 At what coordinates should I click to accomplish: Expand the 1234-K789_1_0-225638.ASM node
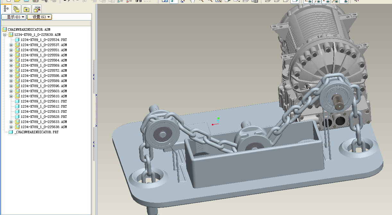[11, 127]
